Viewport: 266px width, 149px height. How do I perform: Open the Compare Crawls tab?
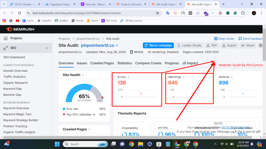pyautogui.click(x=148, y=63)
